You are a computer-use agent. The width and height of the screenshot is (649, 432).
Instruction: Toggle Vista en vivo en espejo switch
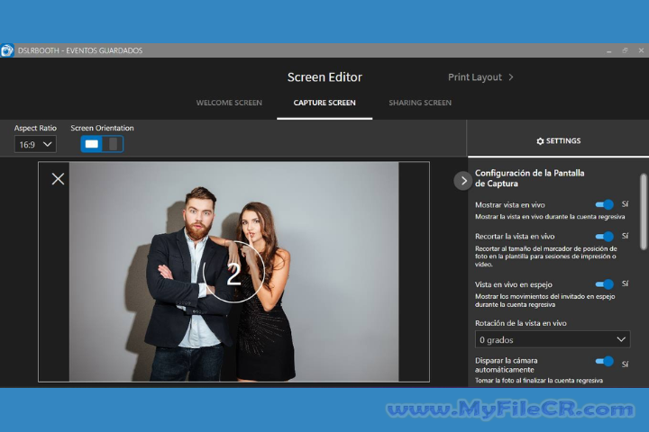click(x=604, y=284)
